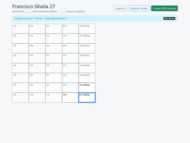
Task: Click the Francisco Silvela 27 heading
Action: [33, 6]
